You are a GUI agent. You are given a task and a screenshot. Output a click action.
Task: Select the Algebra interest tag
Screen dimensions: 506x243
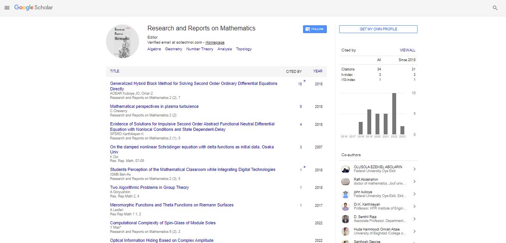coord(154,49)
